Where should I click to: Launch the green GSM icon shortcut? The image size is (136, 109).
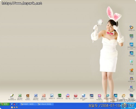pyautogui.click(x=131, y=37)
